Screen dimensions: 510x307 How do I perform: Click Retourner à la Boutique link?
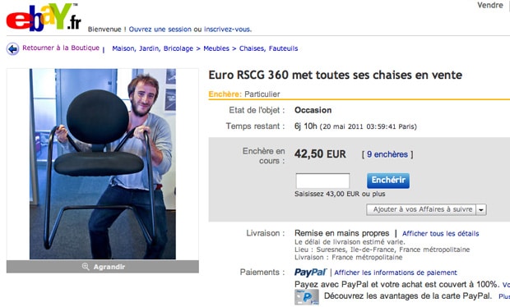61,48
